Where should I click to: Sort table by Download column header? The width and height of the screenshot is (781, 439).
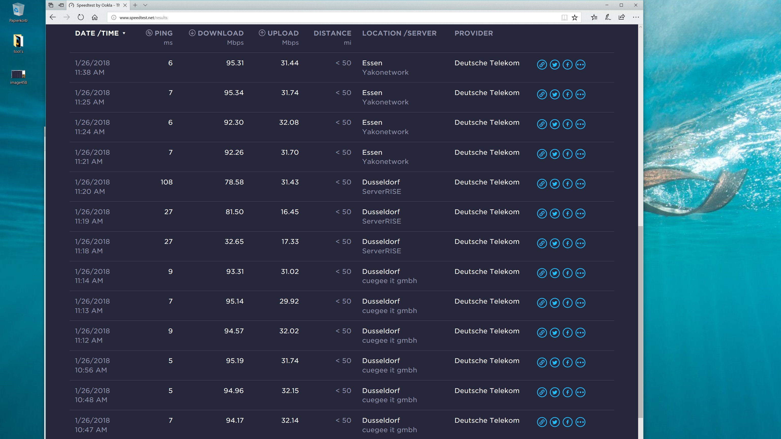click(x=220, y=33)
